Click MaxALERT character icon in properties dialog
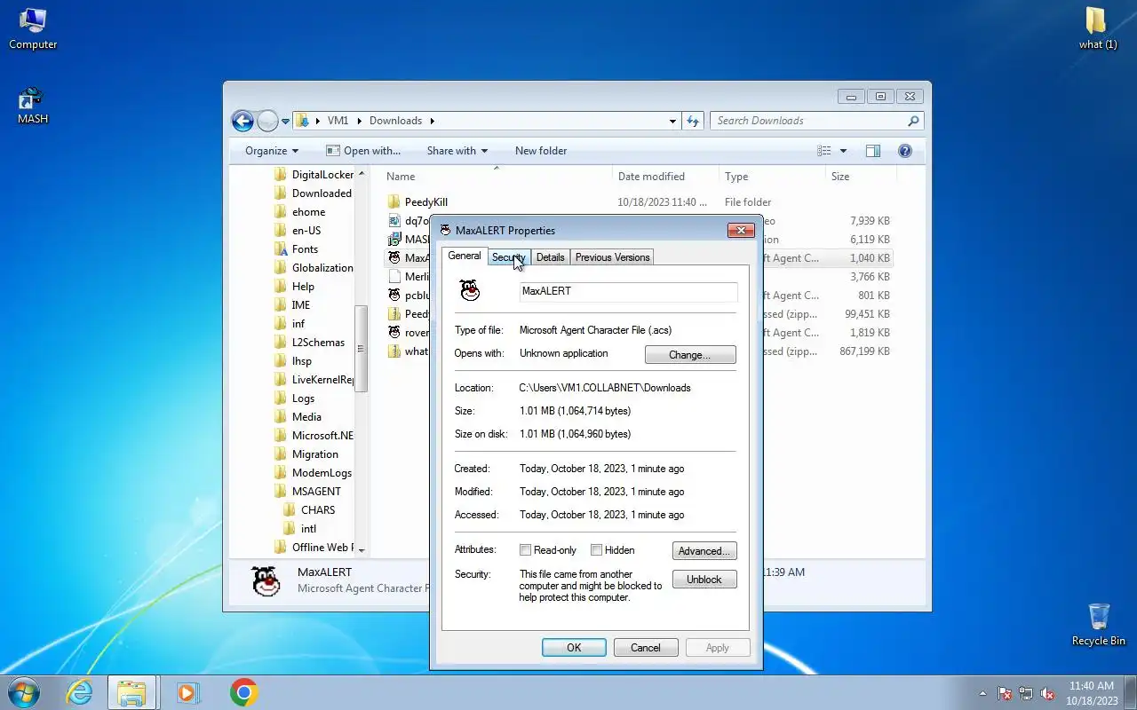 click(469, 290)
